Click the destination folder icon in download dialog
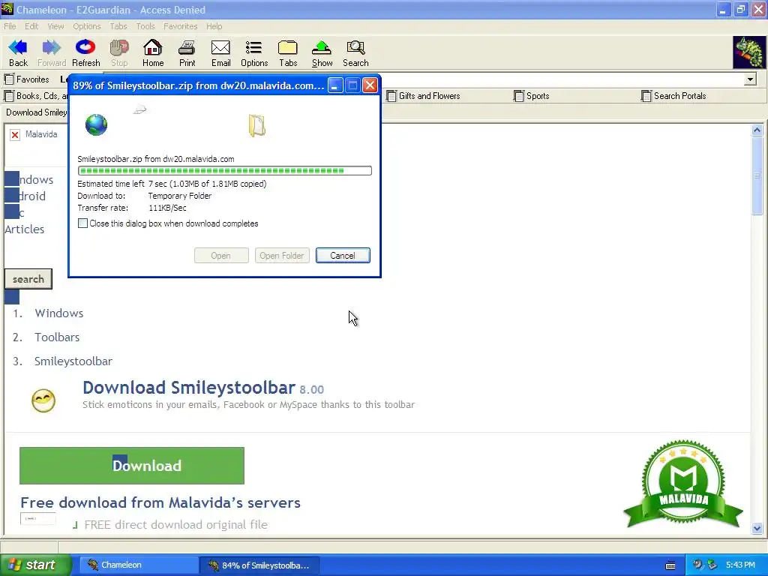 [257, 126]
